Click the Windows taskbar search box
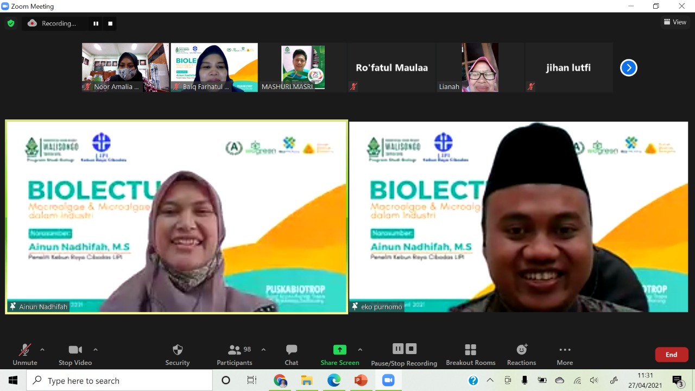 [x=119, y=381]
